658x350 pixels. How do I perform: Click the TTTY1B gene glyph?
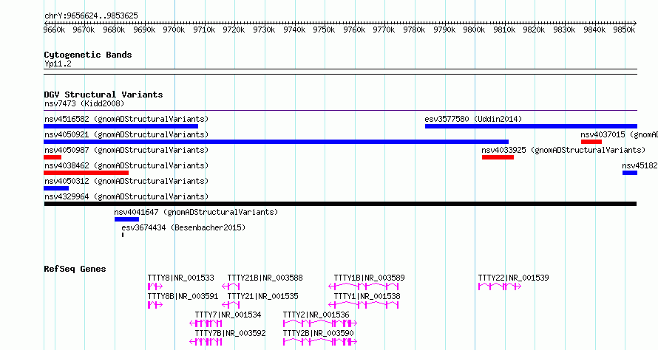tap(364, 286)
